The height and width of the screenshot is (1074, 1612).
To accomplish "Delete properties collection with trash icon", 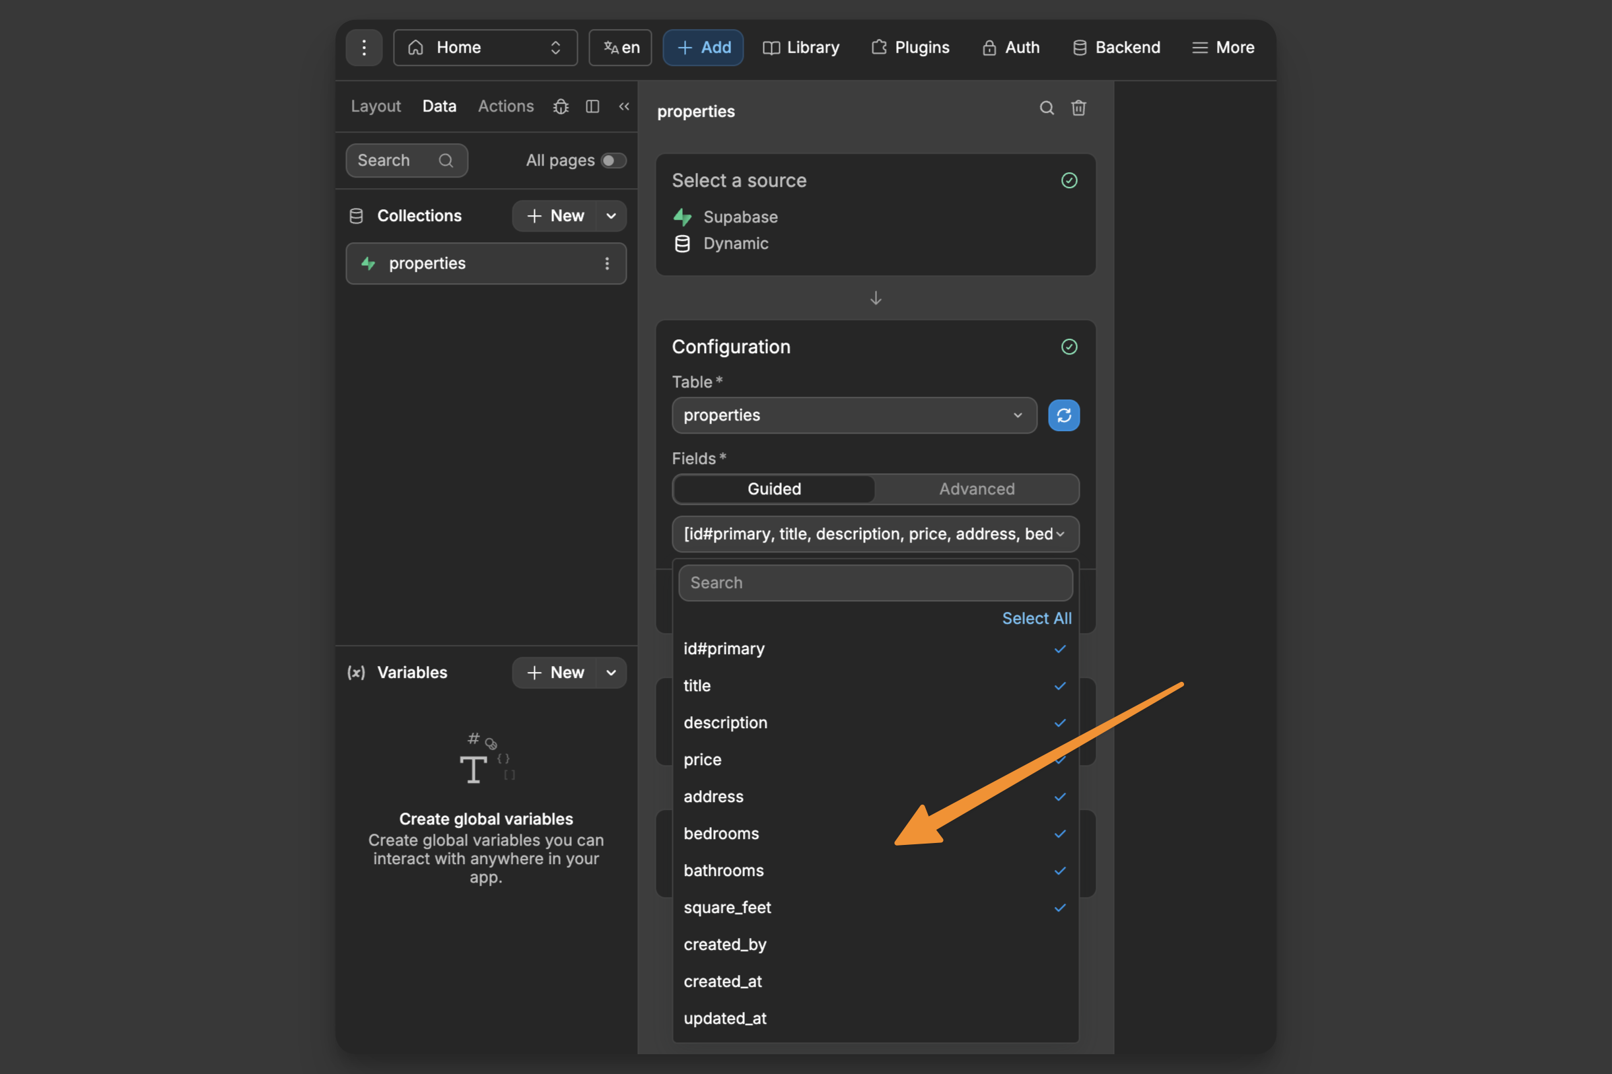I will click(1078, 108).
